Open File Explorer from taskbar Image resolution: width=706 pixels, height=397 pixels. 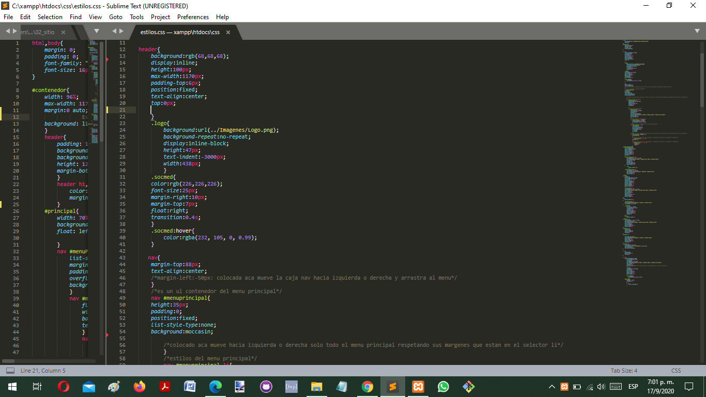[317, 387]
